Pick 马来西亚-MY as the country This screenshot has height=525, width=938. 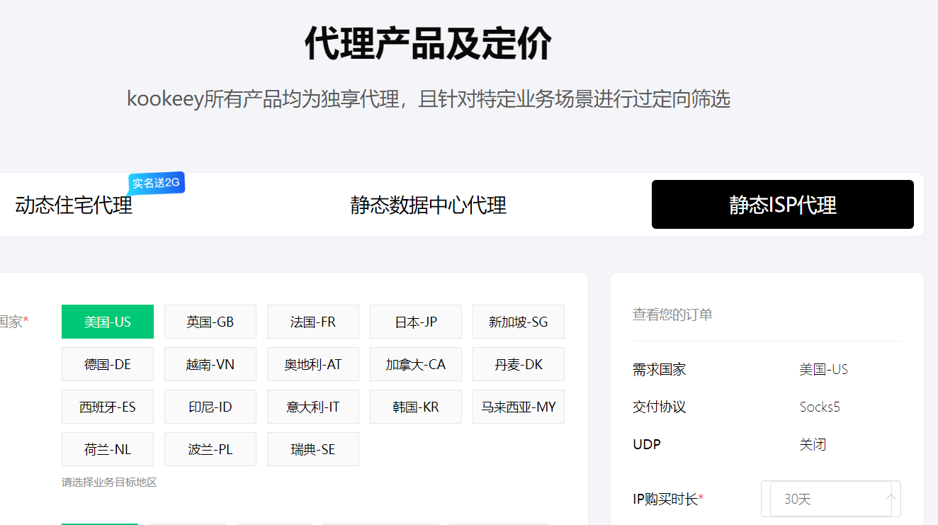518,407
